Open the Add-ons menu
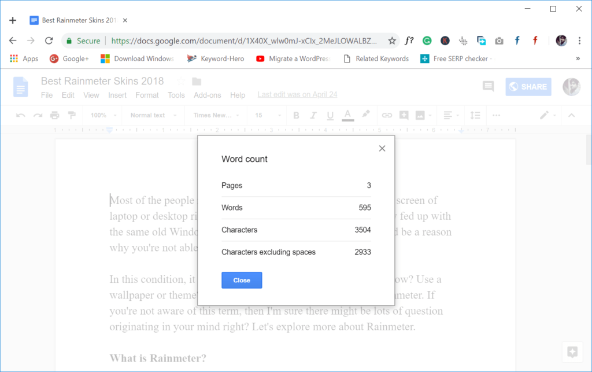Image resolution: width=592 pixels, height=372 pixels. [207, 95]
